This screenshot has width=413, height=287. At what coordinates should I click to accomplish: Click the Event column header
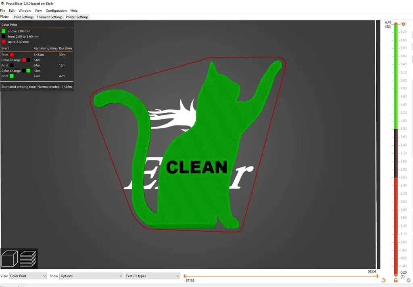5,48
